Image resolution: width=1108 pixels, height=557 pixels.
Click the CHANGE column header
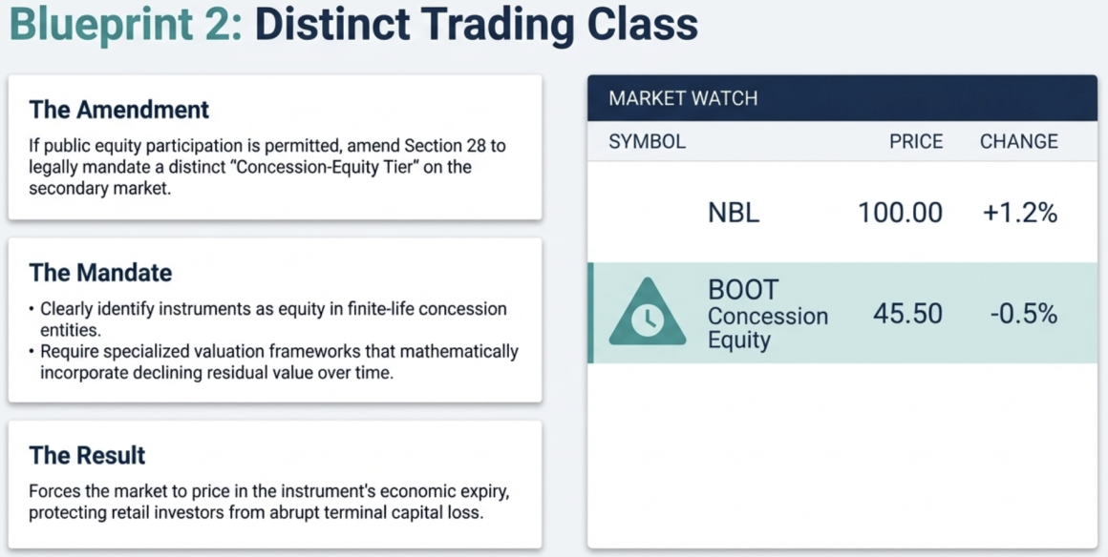pos(1018,142)
